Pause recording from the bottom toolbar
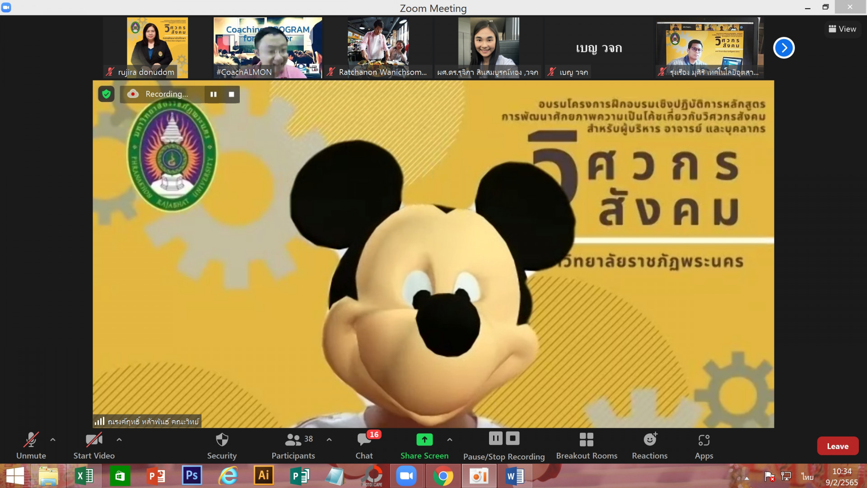 (495, 438)
